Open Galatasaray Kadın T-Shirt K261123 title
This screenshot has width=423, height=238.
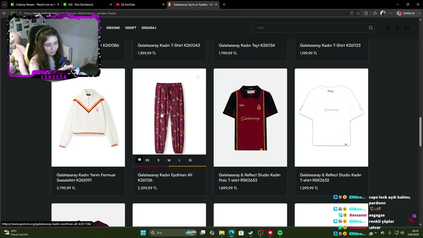tap(330, 45)
